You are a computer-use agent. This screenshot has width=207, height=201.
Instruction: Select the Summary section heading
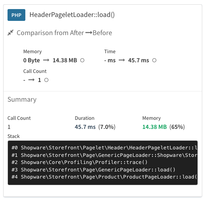click(22, 99)
